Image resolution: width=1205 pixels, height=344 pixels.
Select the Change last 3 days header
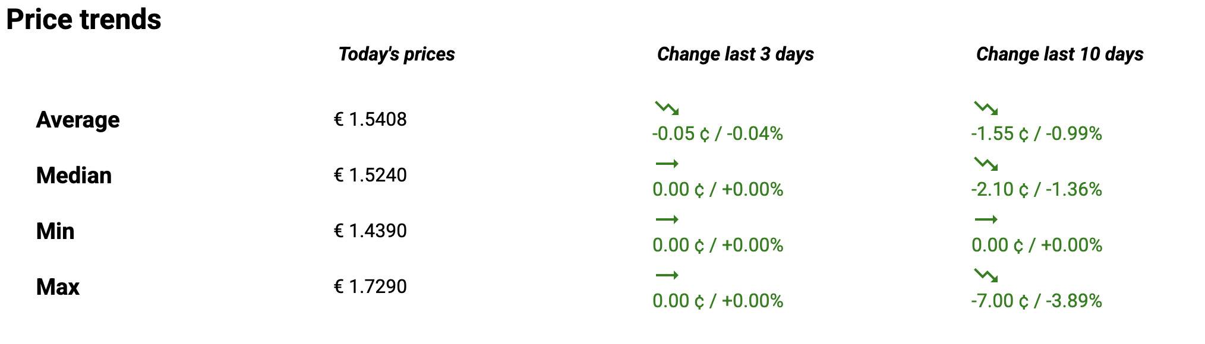coord(735,54)
